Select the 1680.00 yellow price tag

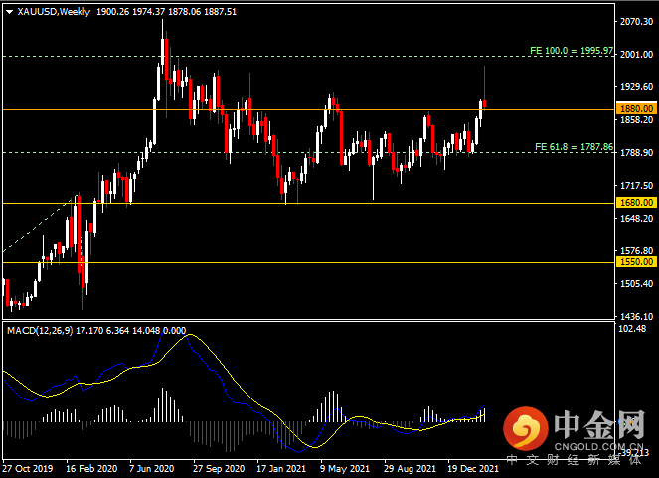coord(636,203)
